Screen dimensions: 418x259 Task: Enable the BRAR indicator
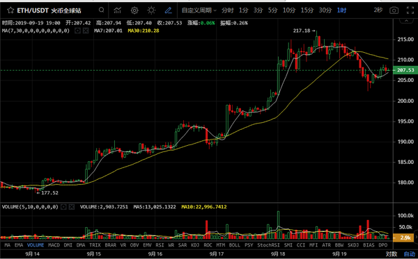110,245
